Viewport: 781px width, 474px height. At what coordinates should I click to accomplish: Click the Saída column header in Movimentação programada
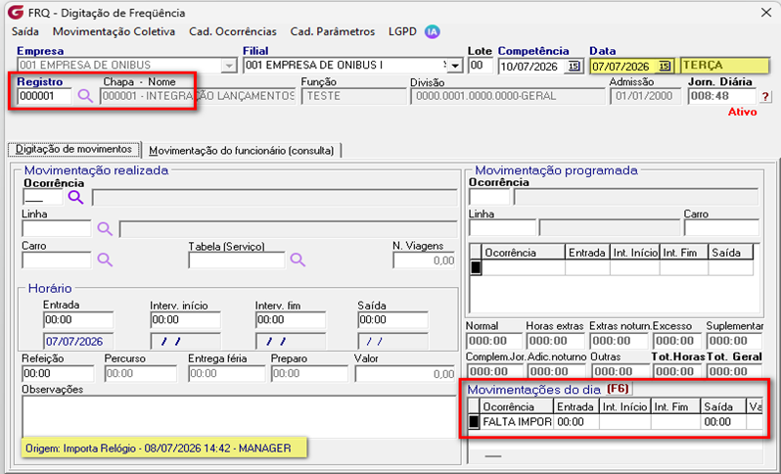(x=730, y=253)
